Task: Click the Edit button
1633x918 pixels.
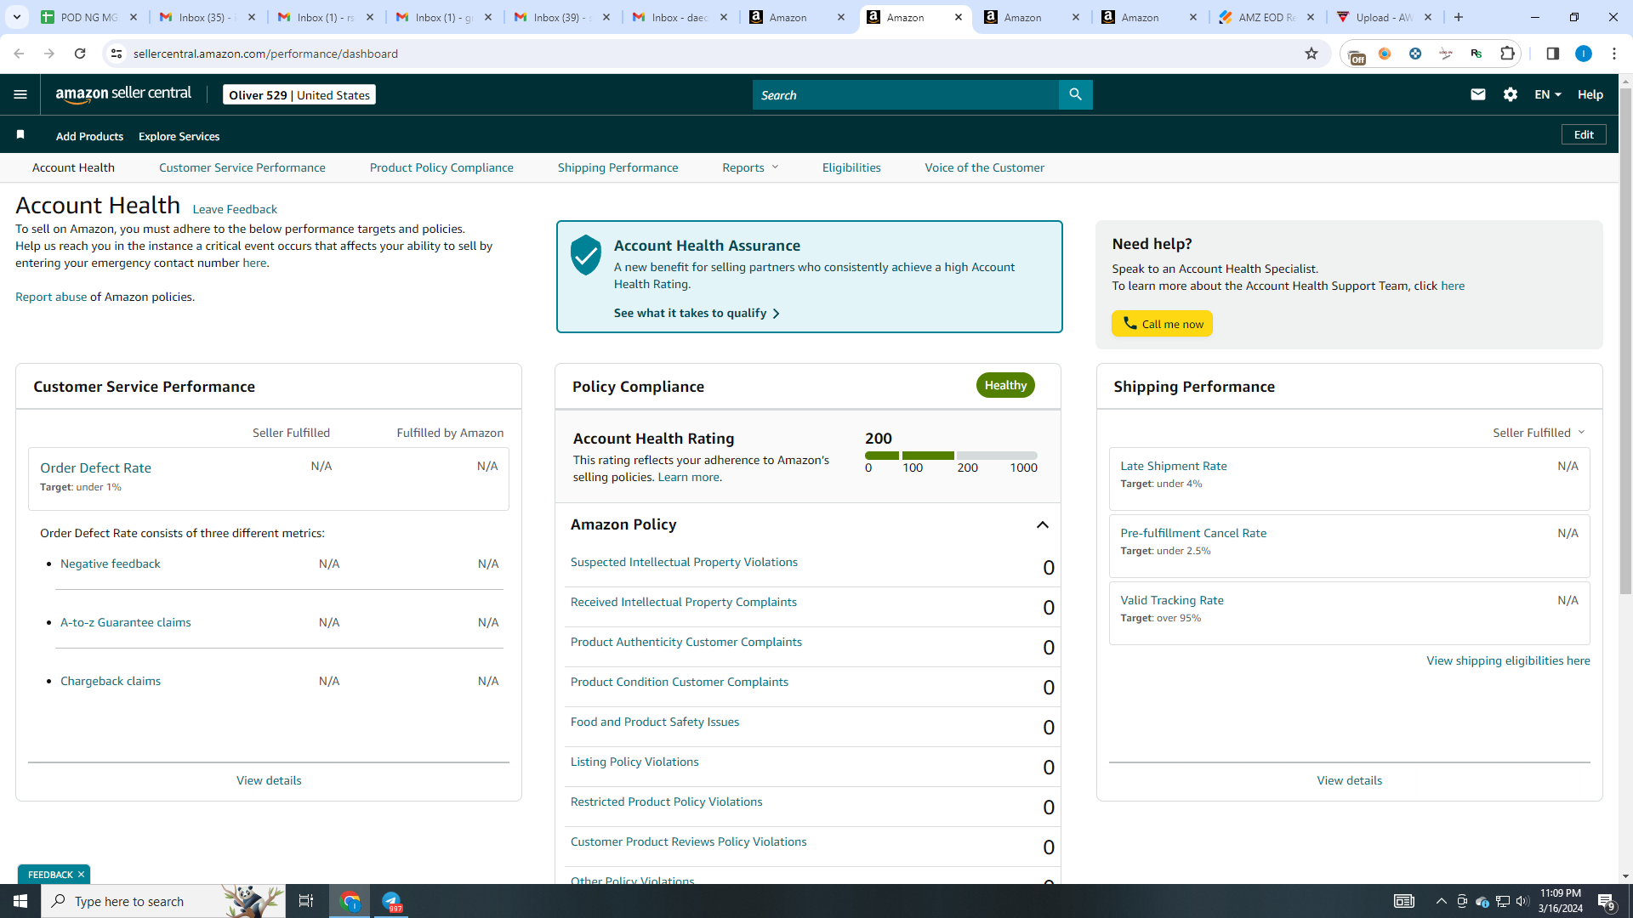Action: point(1584,134)
